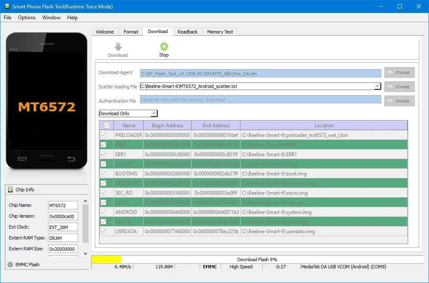Click the green Stop icon
The image size is (429, 283).
164,46
